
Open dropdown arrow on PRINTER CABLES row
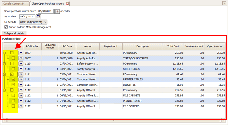coord(21,79)
